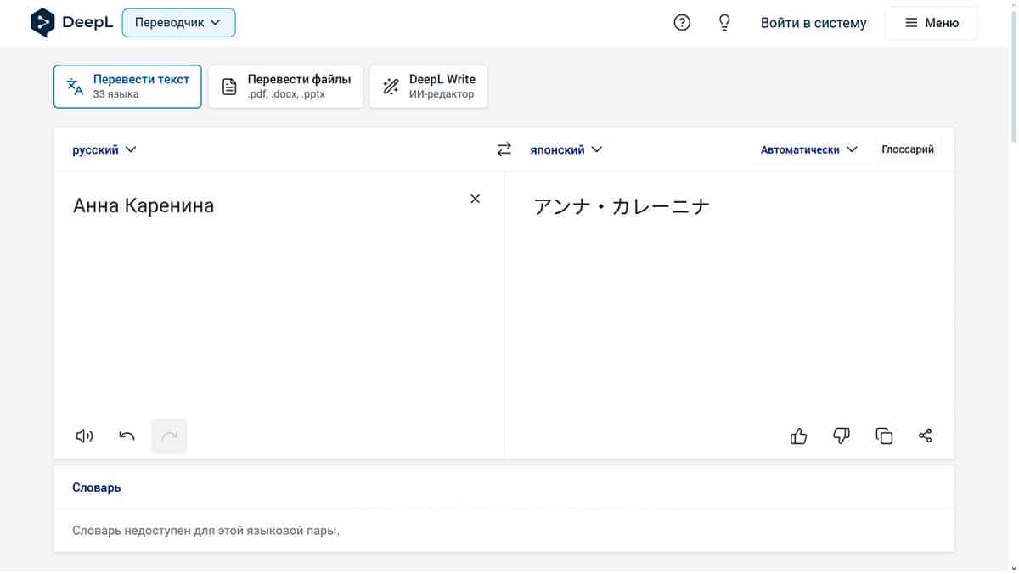
Task: Click the lightbulb tips icon
Action: 724,23
